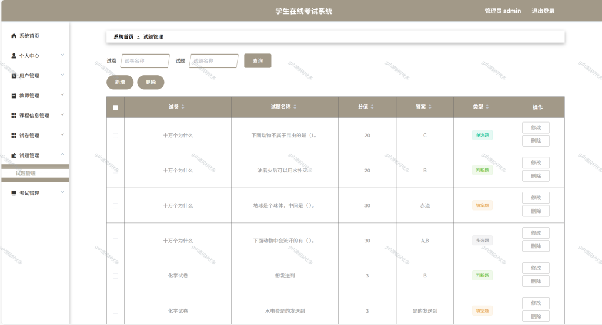Expand the 考试管理 chevron
This screenshot has height=325, width=602.
click(x=62, y=192)
